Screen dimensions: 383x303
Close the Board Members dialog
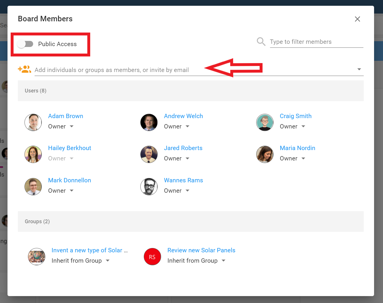coord(357,19)
